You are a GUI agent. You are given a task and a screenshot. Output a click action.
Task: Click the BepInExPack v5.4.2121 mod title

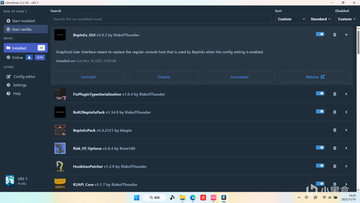coord(102,130)
